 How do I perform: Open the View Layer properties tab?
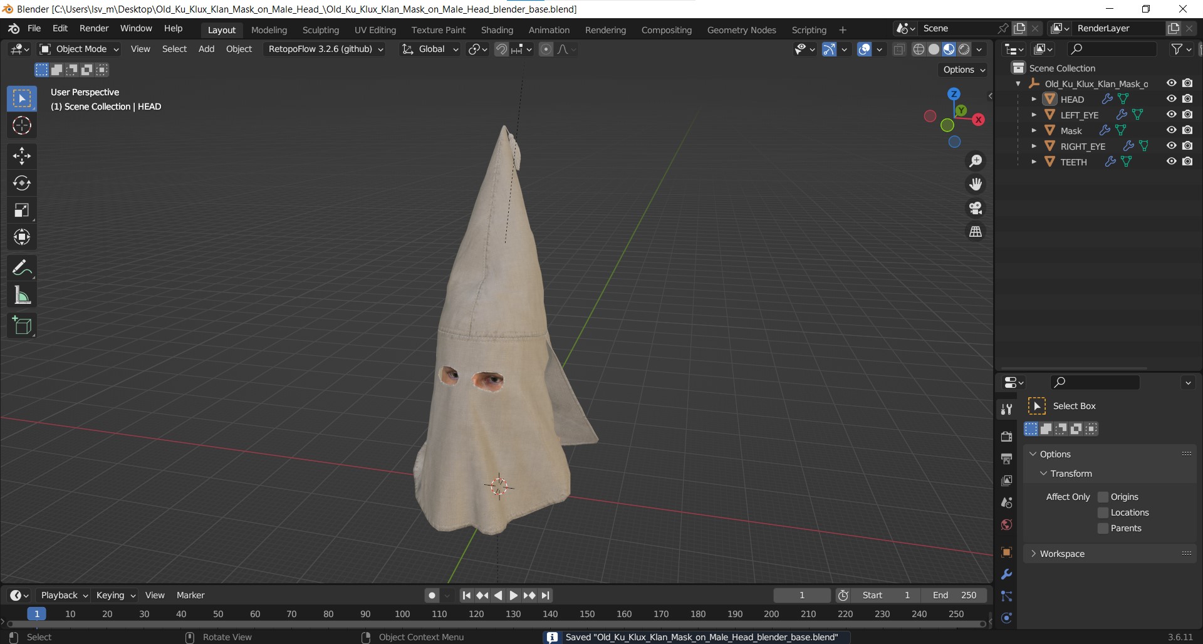click(x=1007, y=480)
